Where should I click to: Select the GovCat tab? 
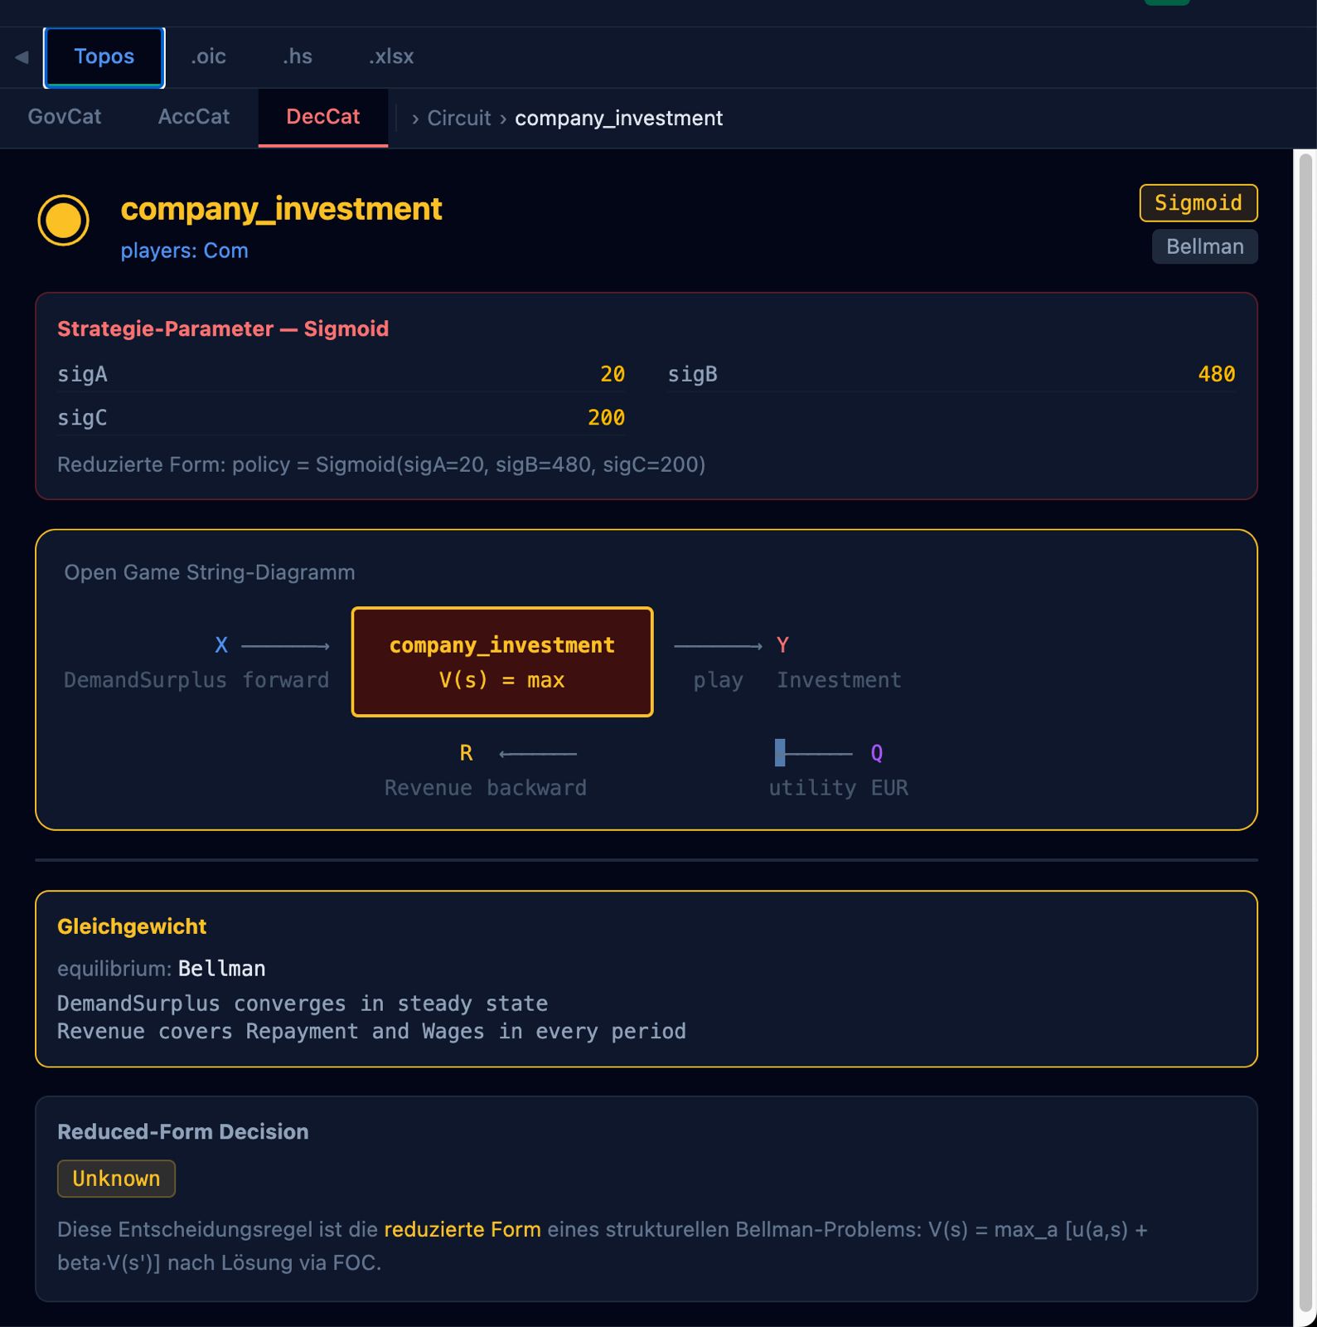[x=65, y=117]
